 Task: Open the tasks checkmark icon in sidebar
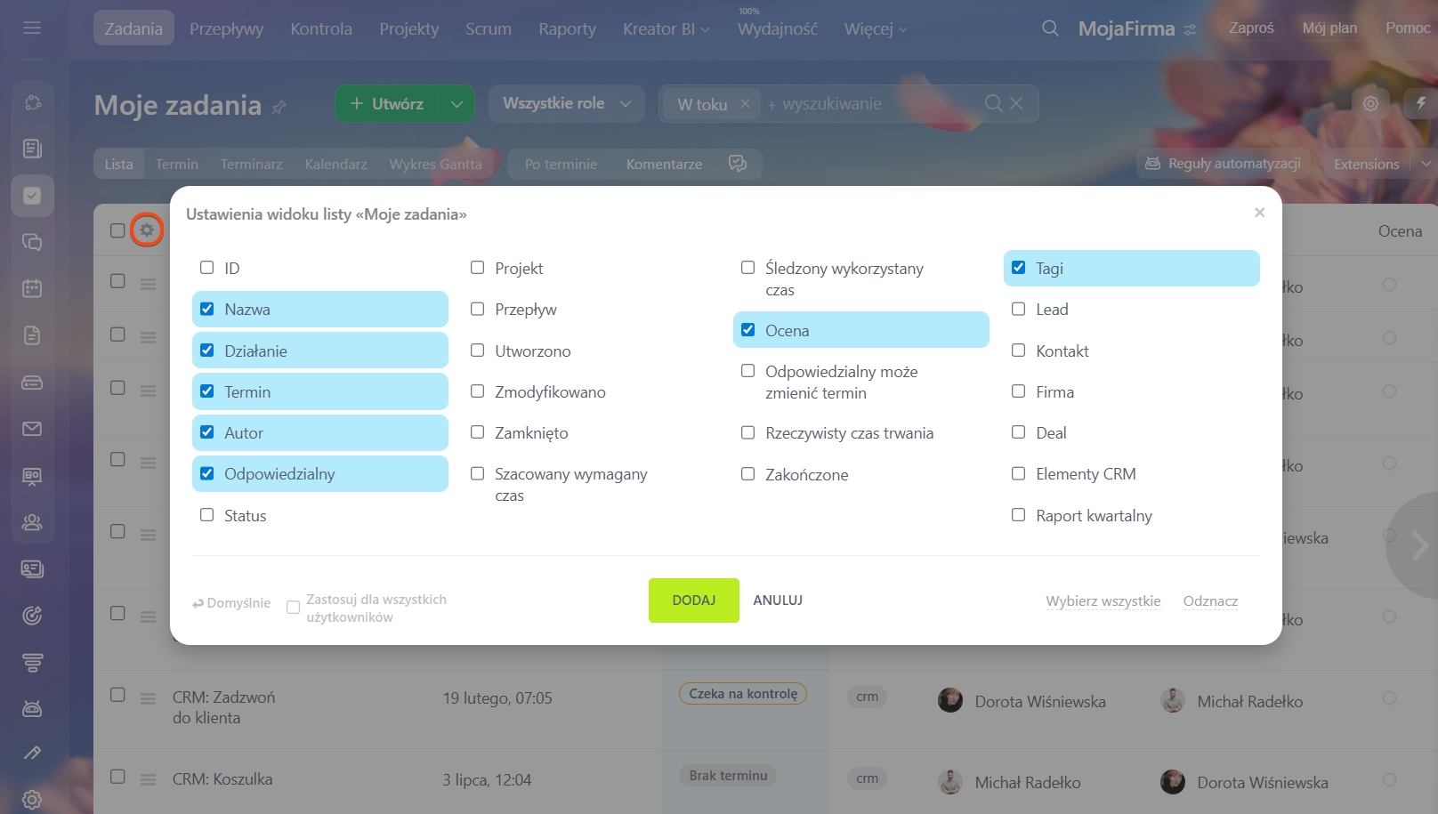[32, 196]
